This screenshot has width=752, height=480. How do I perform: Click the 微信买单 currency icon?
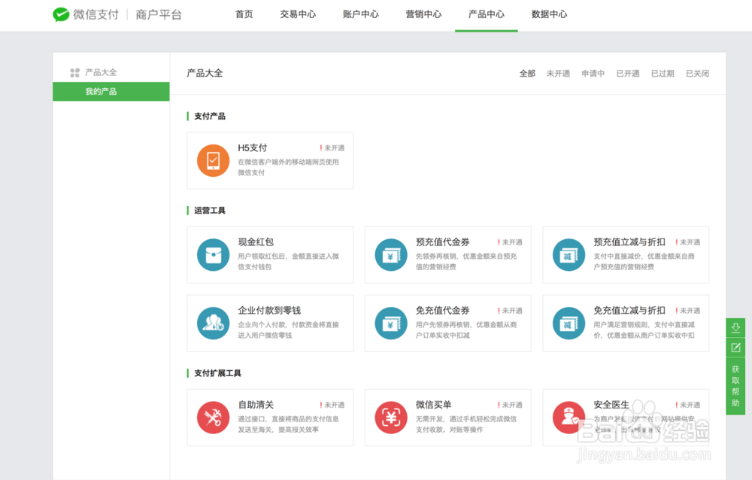point(390,418)
